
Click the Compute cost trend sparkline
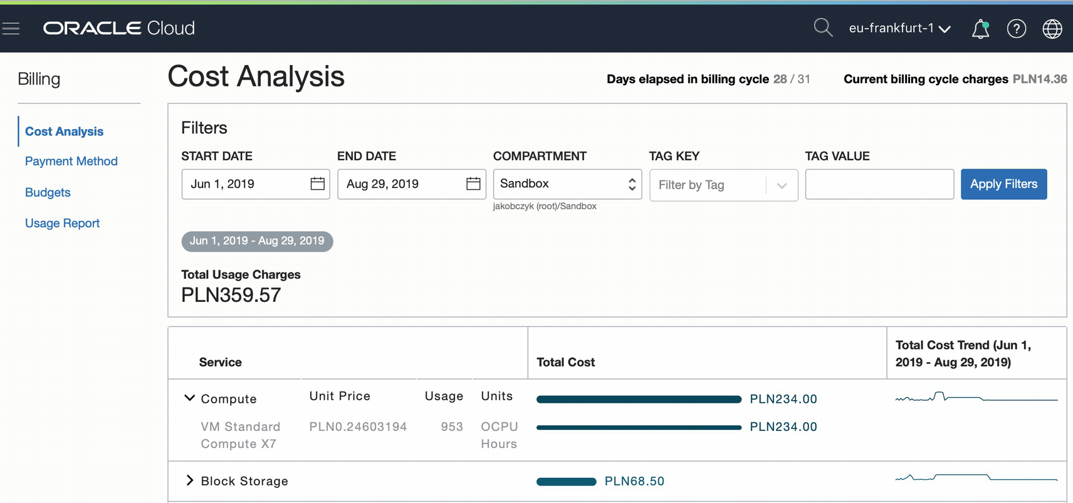(x=976, y=397)
